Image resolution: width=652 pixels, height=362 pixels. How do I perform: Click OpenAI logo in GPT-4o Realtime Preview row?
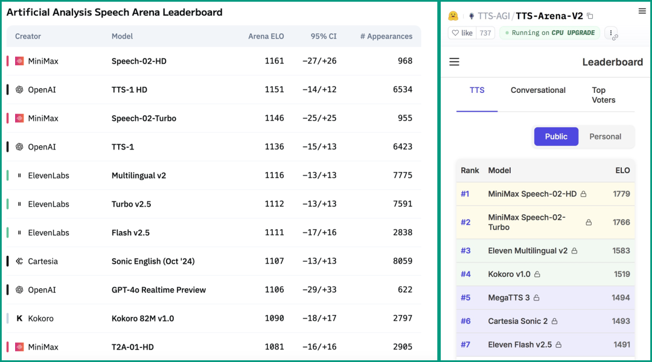(x=19, y=290)
